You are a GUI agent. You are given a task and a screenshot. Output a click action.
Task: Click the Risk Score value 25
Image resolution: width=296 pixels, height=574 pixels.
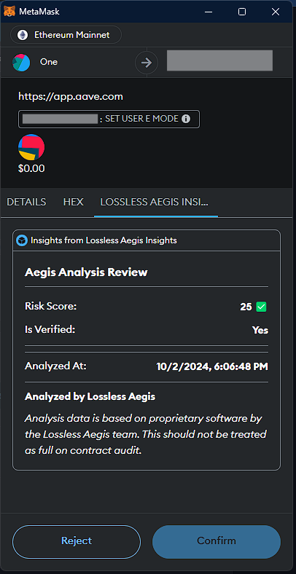[246, 307]
